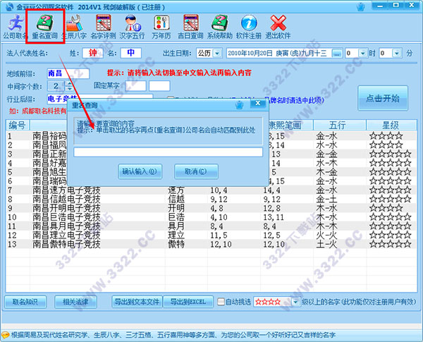Select row 南昌巨浩电子竞技

[211, 217]
